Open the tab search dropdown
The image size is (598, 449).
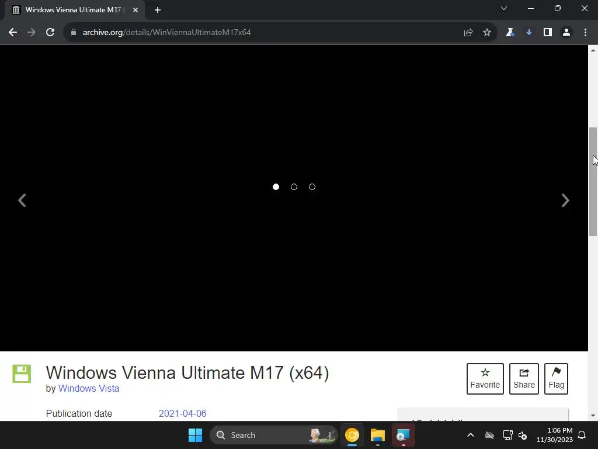504,8
